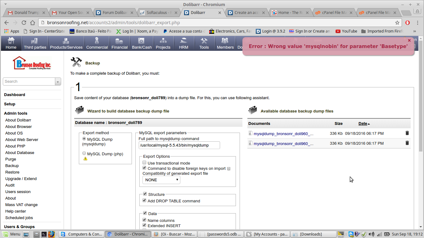Switch to passwords5.odb taskbar window
The width and height of the screenshot is (424, 238).
(x=221, y=234)
